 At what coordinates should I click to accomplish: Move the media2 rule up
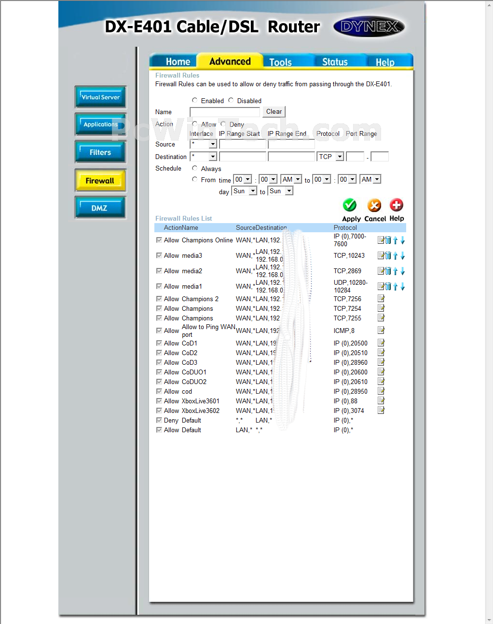(396, 271)
